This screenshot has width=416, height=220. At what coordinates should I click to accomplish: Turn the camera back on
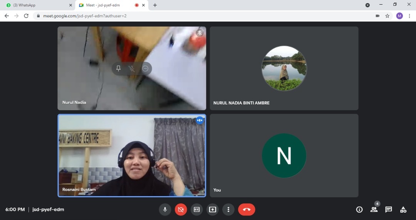[181, 210]
